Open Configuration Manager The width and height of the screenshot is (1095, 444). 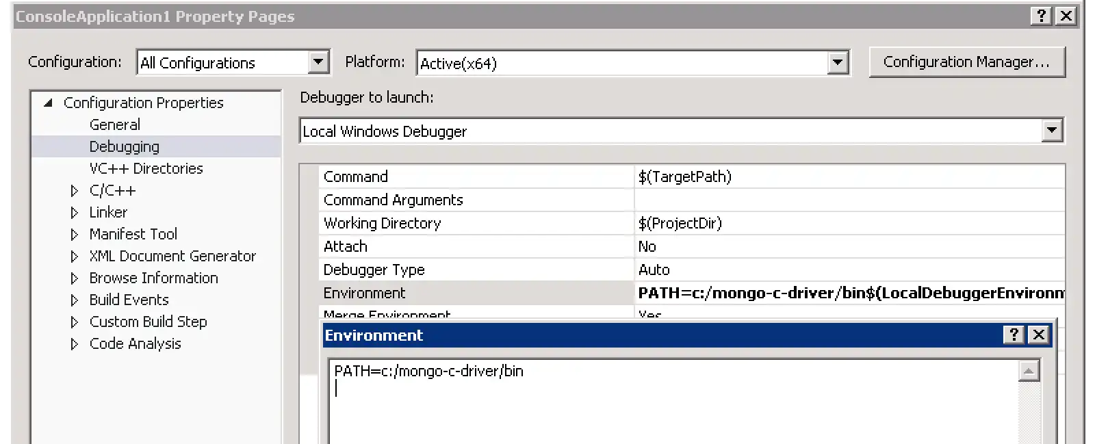[966, 62]
